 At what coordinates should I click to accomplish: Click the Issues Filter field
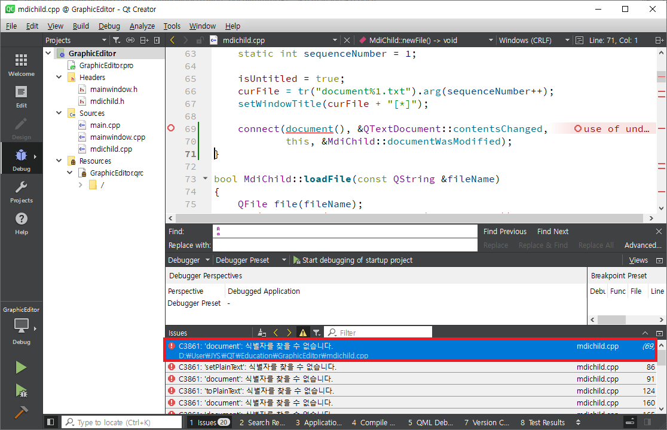coord(378,332)
